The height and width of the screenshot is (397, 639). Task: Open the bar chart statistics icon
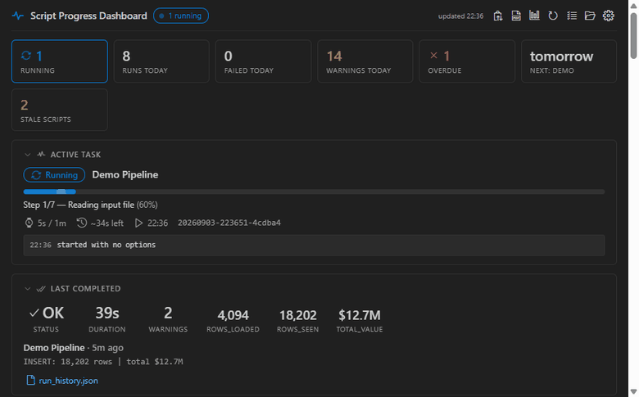click(534, 16)
